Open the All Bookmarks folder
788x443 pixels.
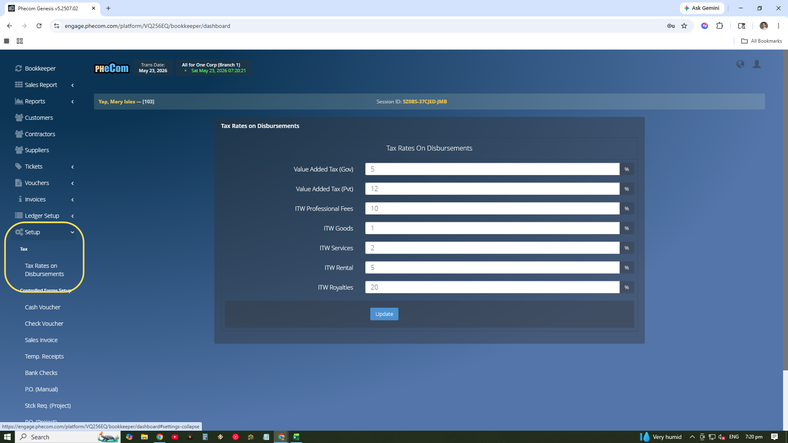[x=762, y=41]
